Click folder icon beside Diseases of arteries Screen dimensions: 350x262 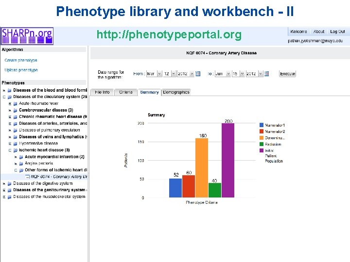(16, 123)
